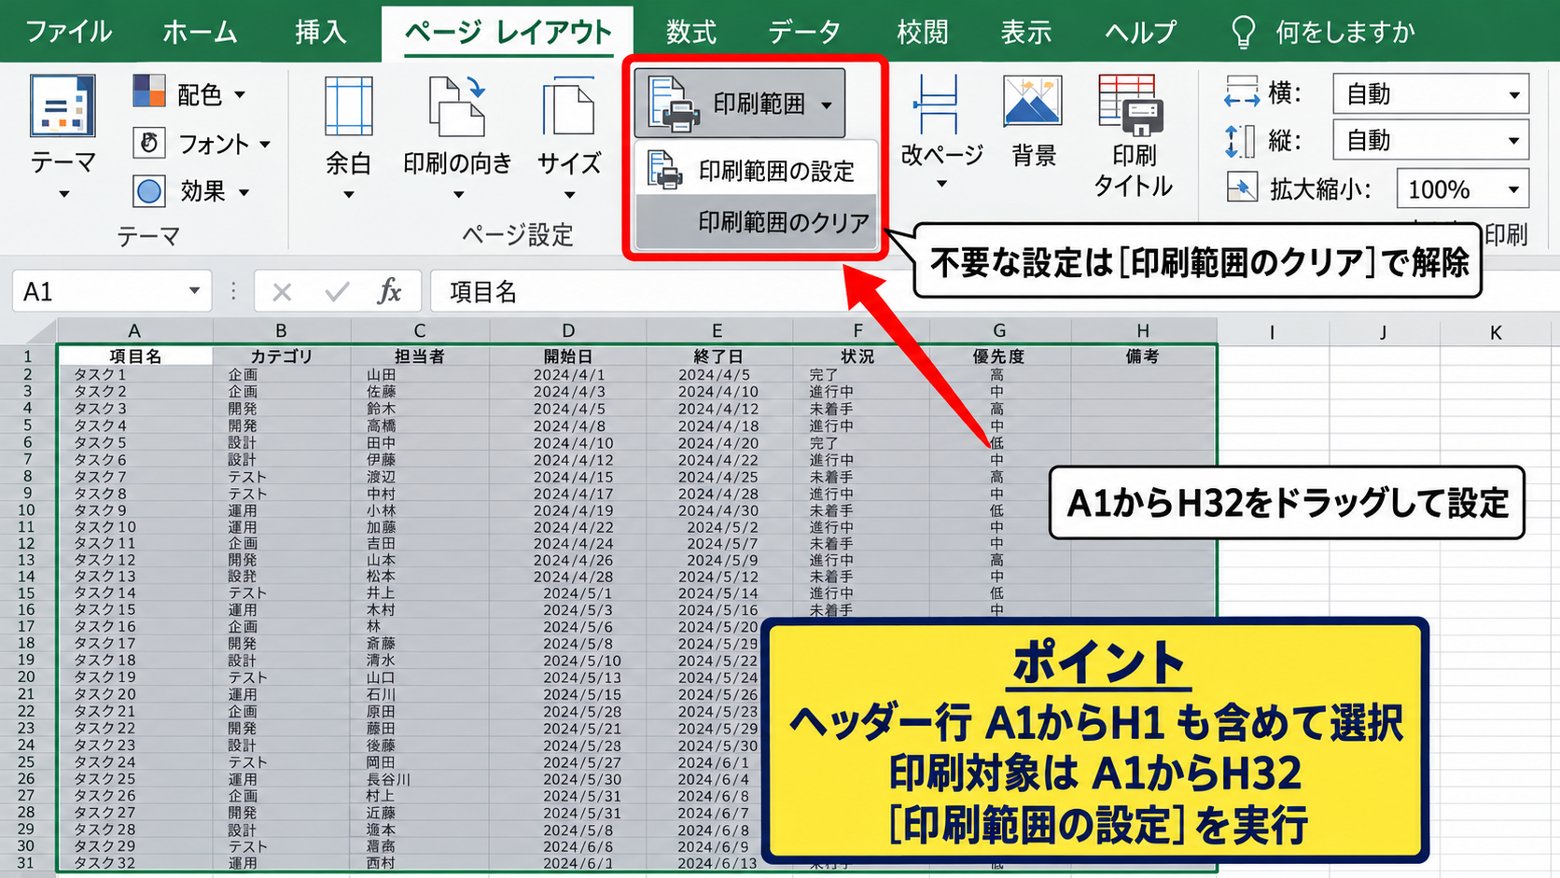Click the 背景 background picture icon
1560x878 pixels.
1033,103
